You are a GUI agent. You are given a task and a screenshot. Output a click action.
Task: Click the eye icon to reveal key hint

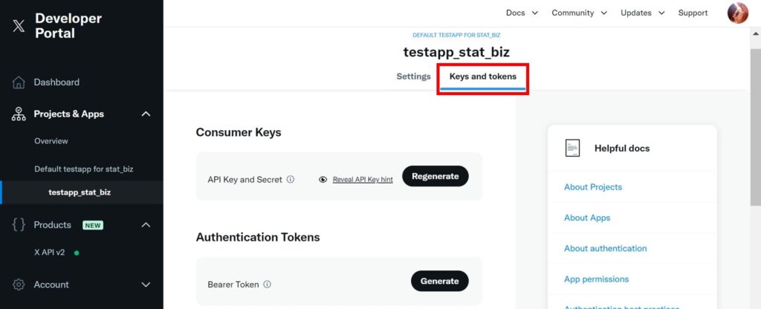(323, 179)
